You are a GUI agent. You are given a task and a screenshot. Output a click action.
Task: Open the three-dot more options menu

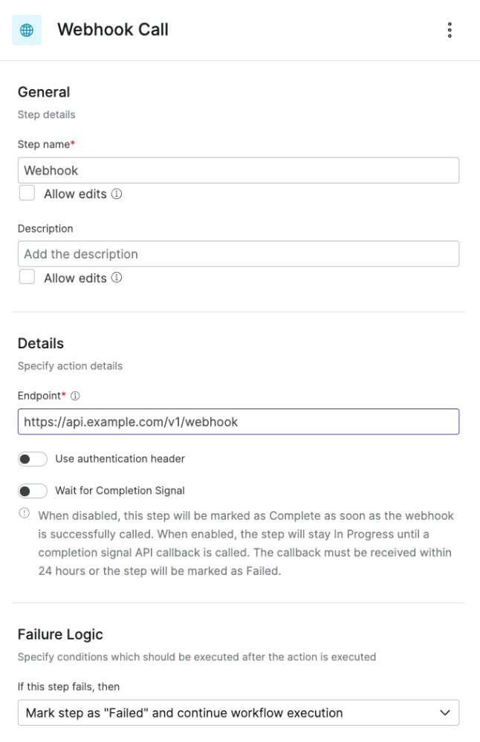[x=450, y=30]
